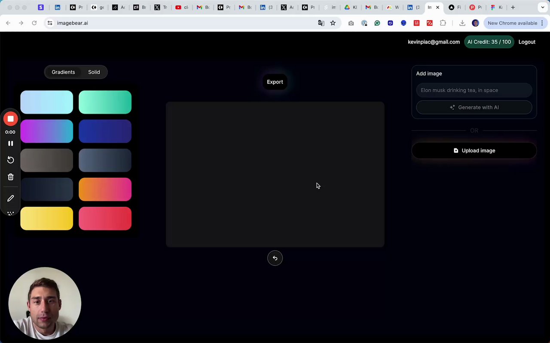Stop the screen recording
Viewport: 550px width, 343px height.
10,119
